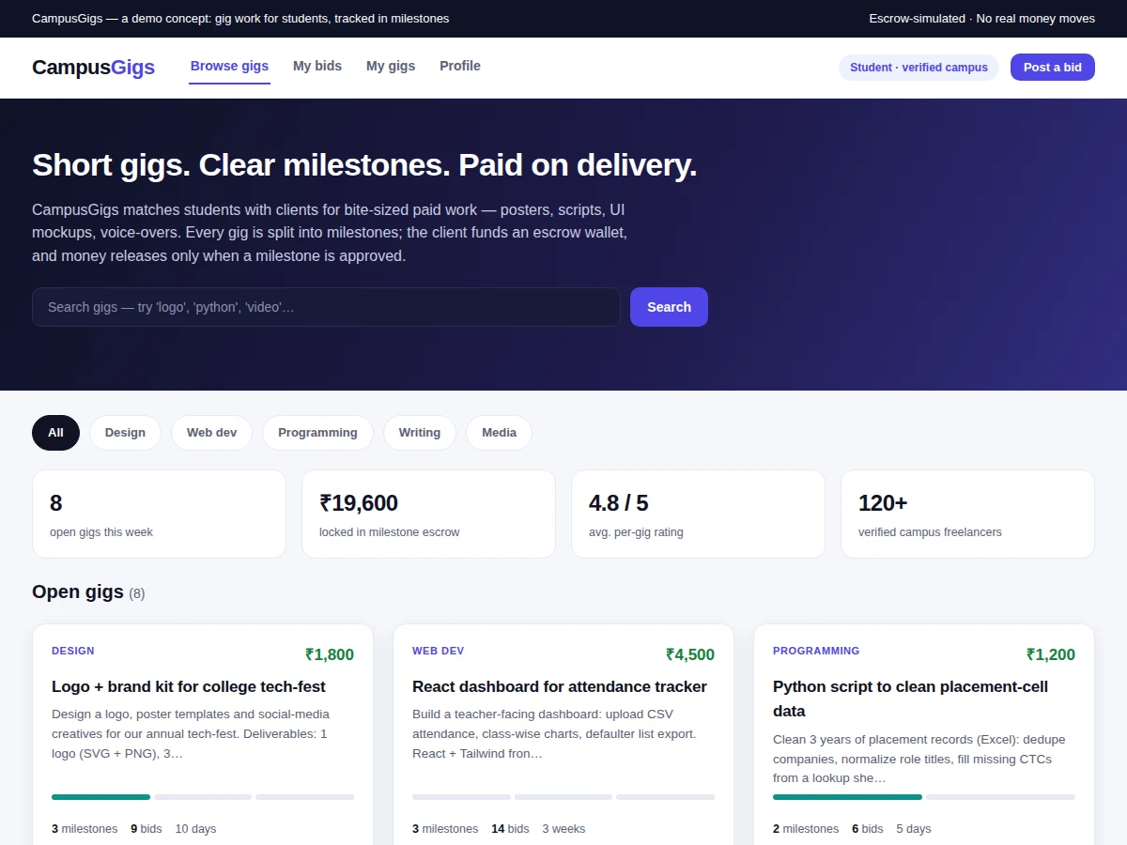
Task: Click the PROGRAMMING category label
Action: tap(816, 651)
